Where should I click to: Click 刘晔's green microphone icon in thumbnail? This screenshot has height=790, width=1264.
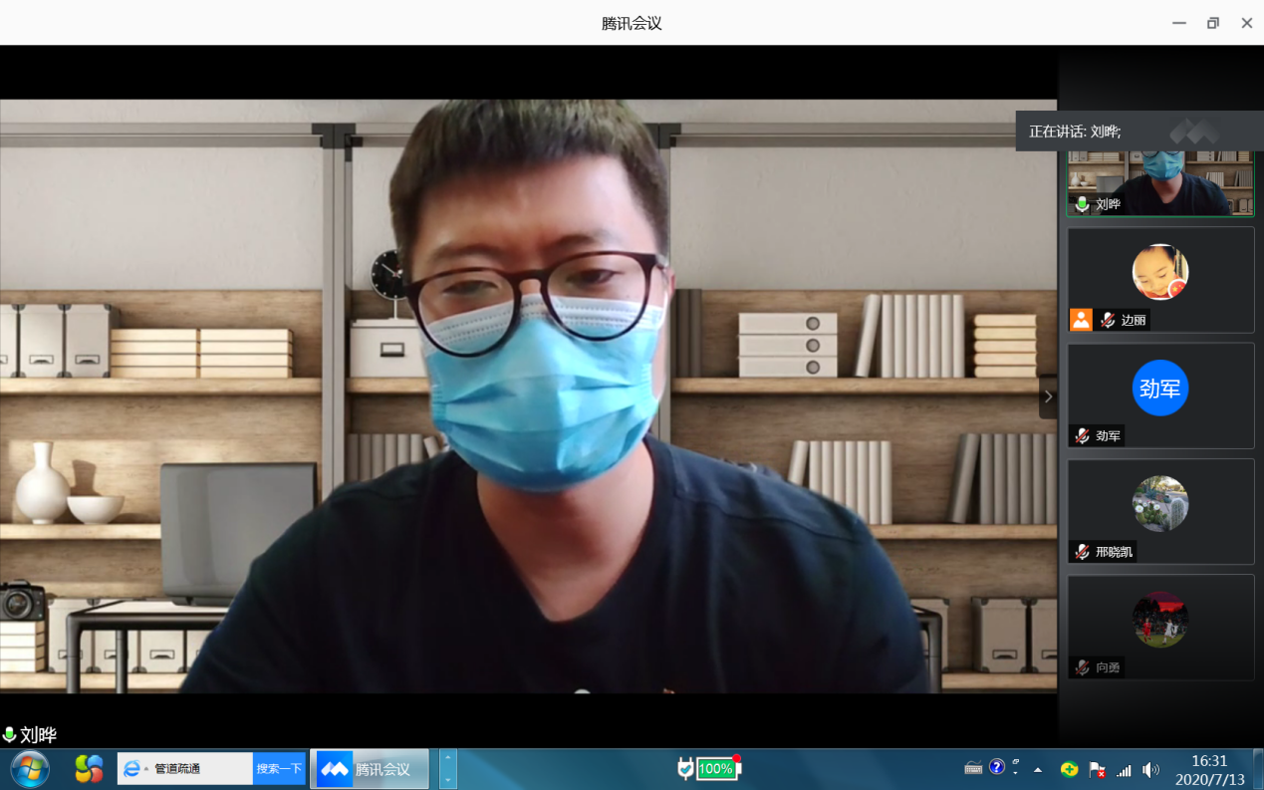pos(1082,204)
